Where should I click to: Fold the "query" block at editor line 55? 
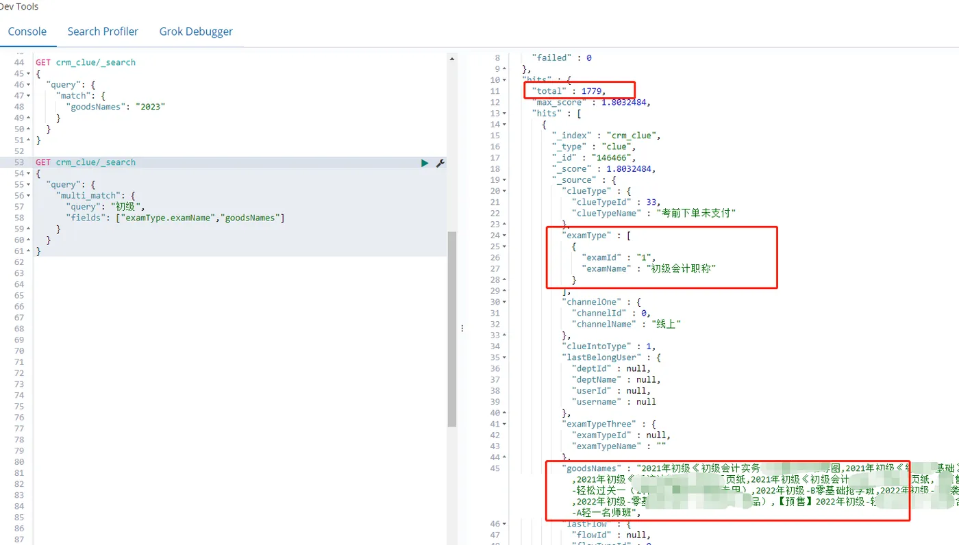click(27, 185)
